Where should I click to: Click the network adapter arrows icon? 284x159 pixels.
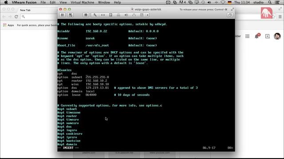(103, 15)
